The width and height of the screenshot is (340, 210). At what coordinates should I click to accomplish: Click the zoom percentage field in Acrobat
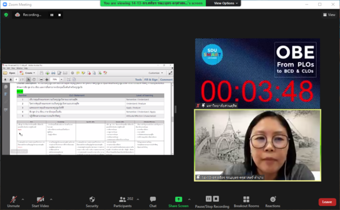55,80
